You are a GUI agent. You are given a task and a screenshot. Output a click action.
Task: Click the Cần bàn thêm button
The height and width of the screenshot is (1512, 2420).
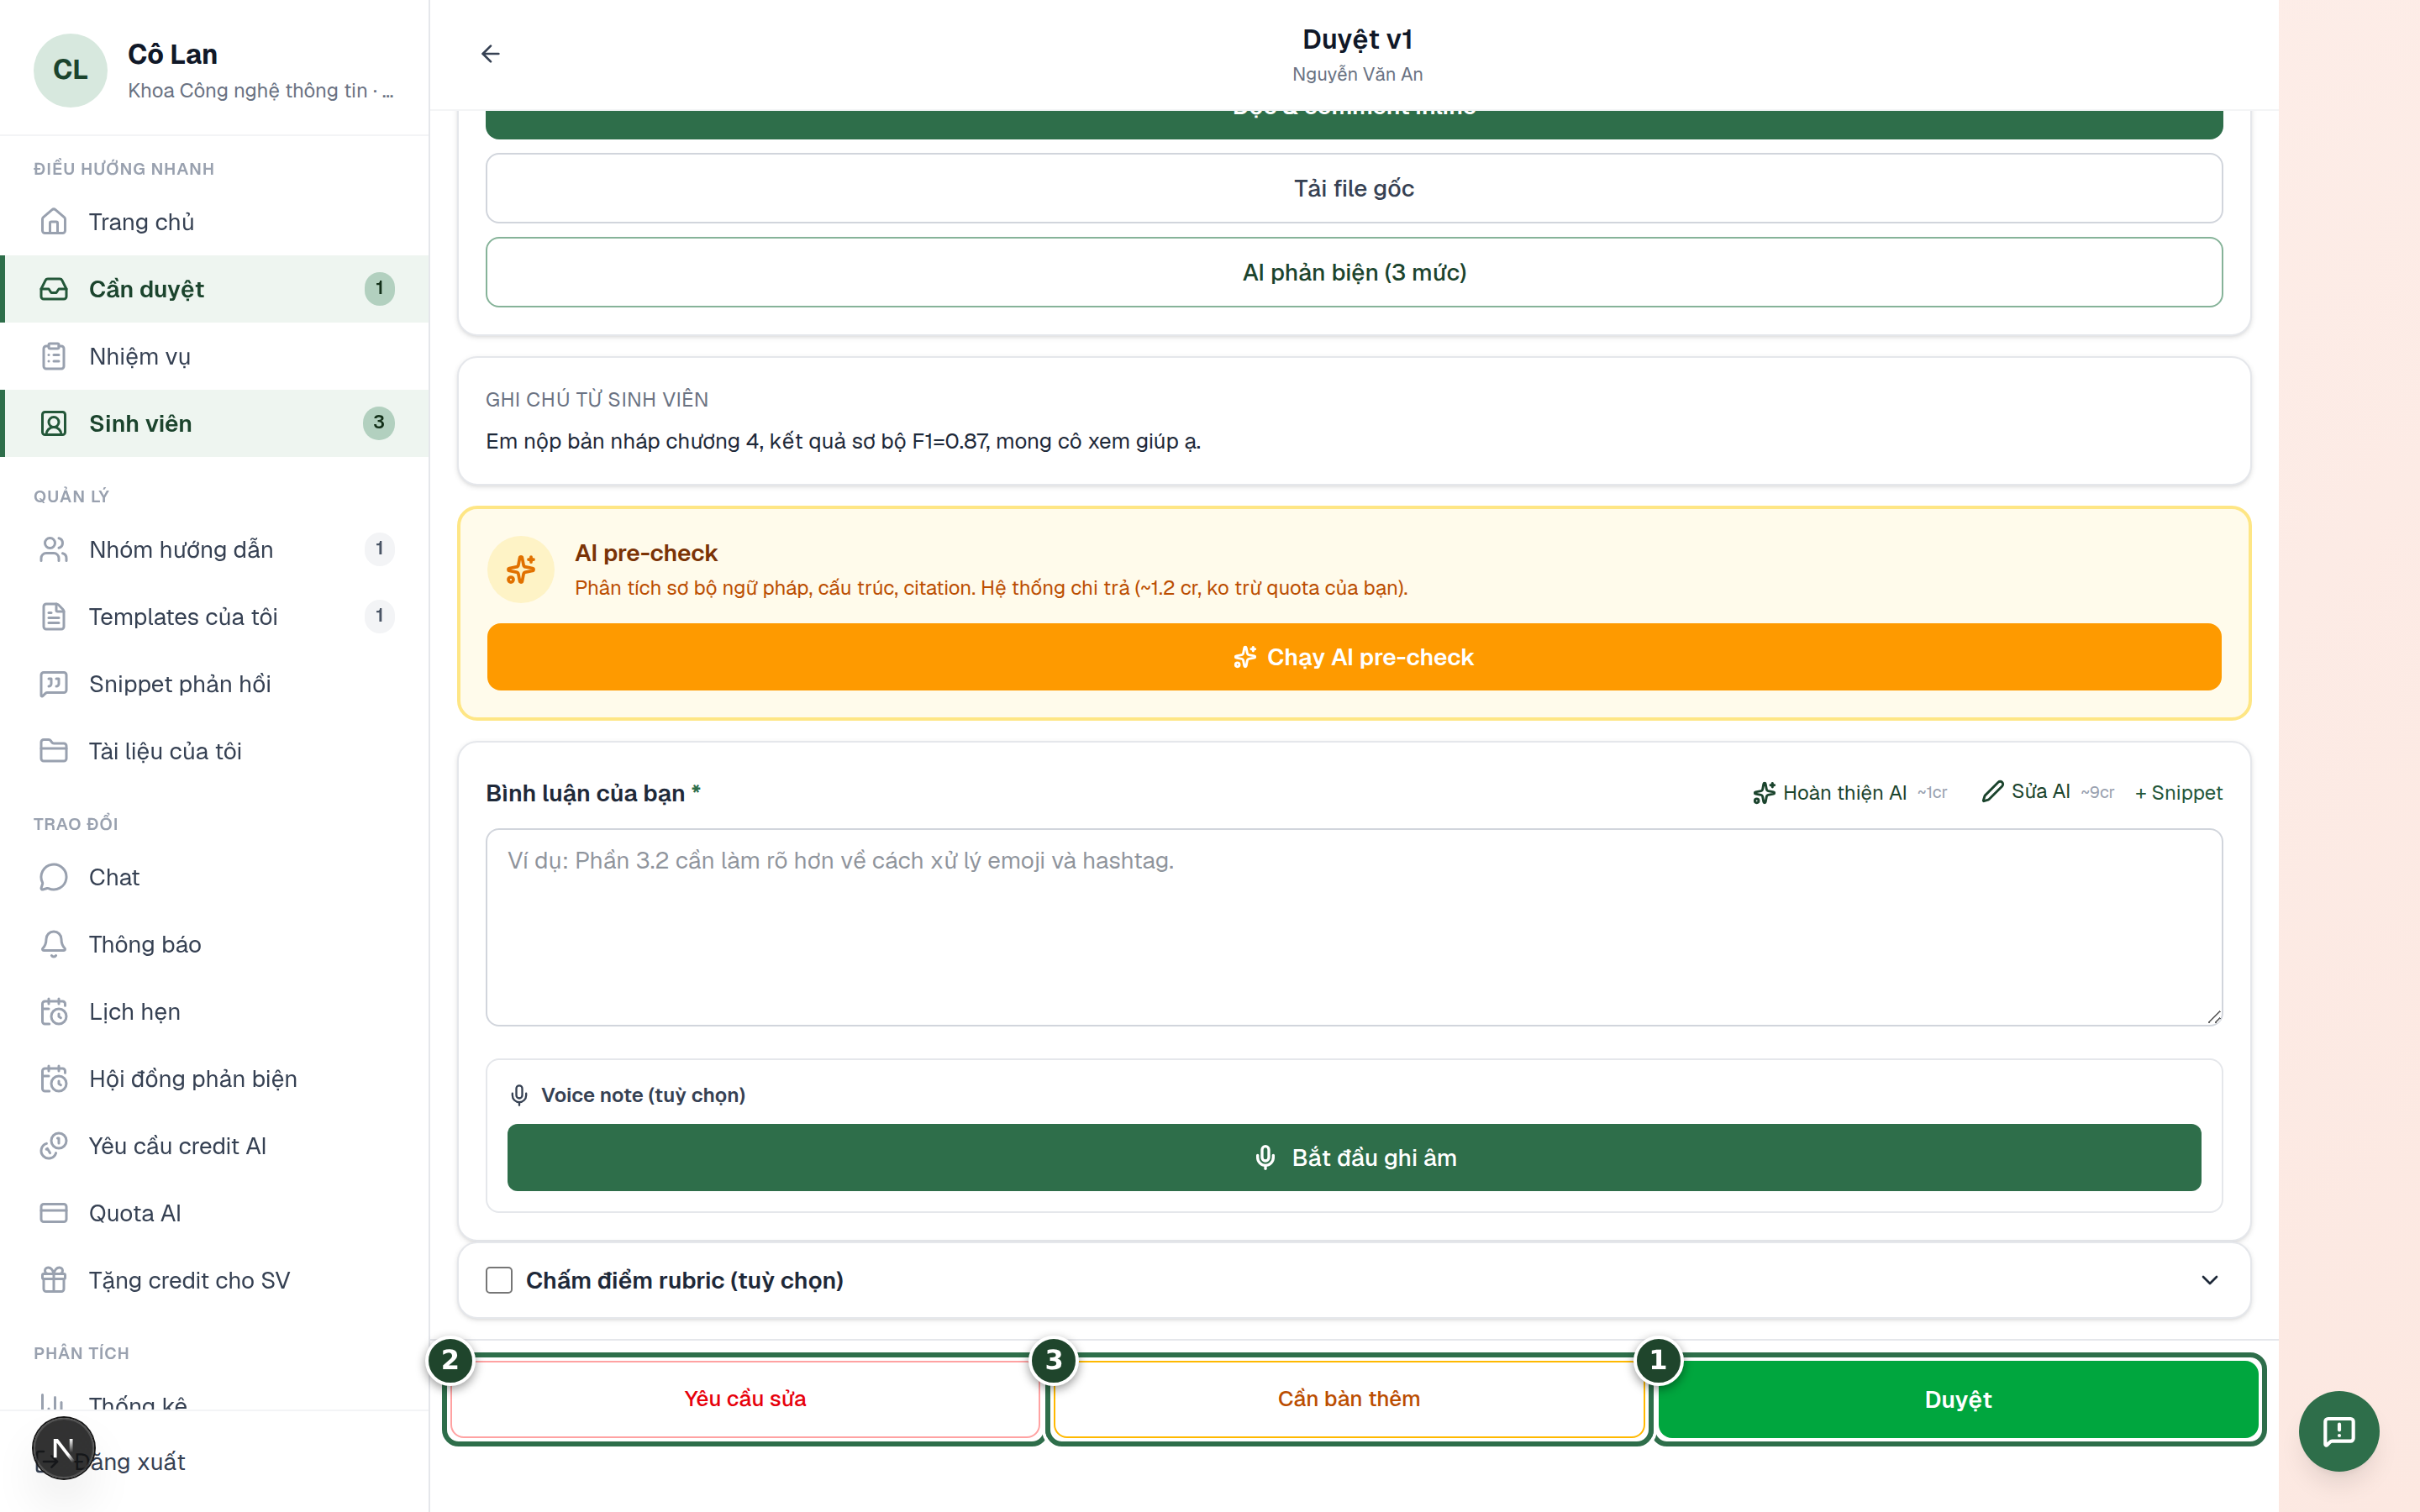(1349, 1399)
